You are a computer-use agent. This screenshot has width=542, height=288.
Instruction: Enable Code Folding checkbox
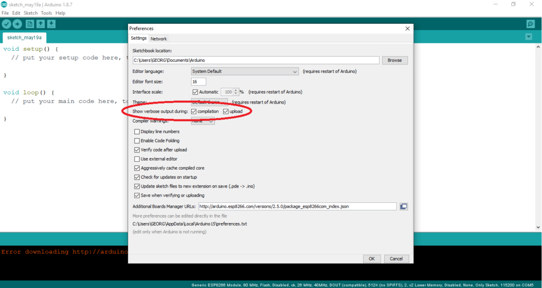point(137,141)
